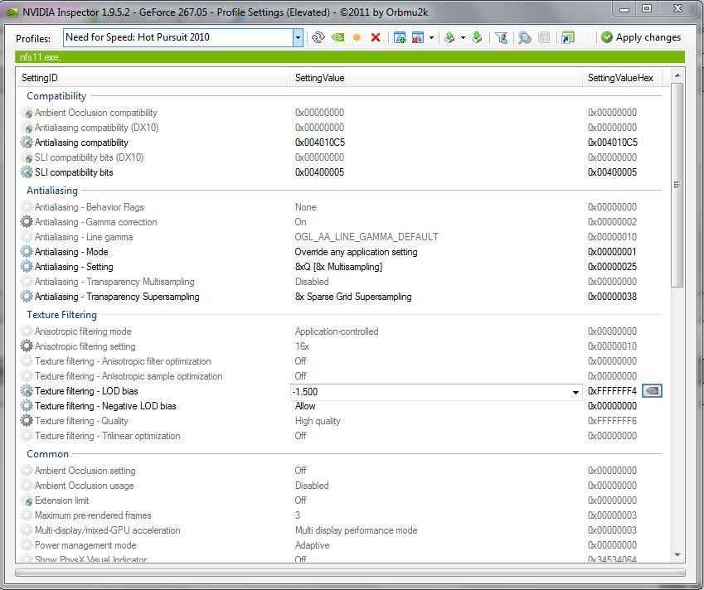The width and height of the screenshot is (704, 590).
Task: Export profiles with the green up-arrow icon
Action: 449,37
